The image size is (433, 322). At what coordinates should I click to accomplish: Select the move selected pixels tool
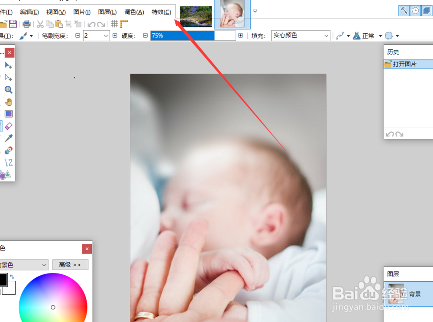[8, 65]
